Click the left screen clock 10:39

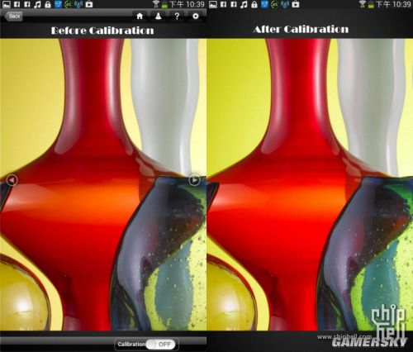click(x=194, y=4)
